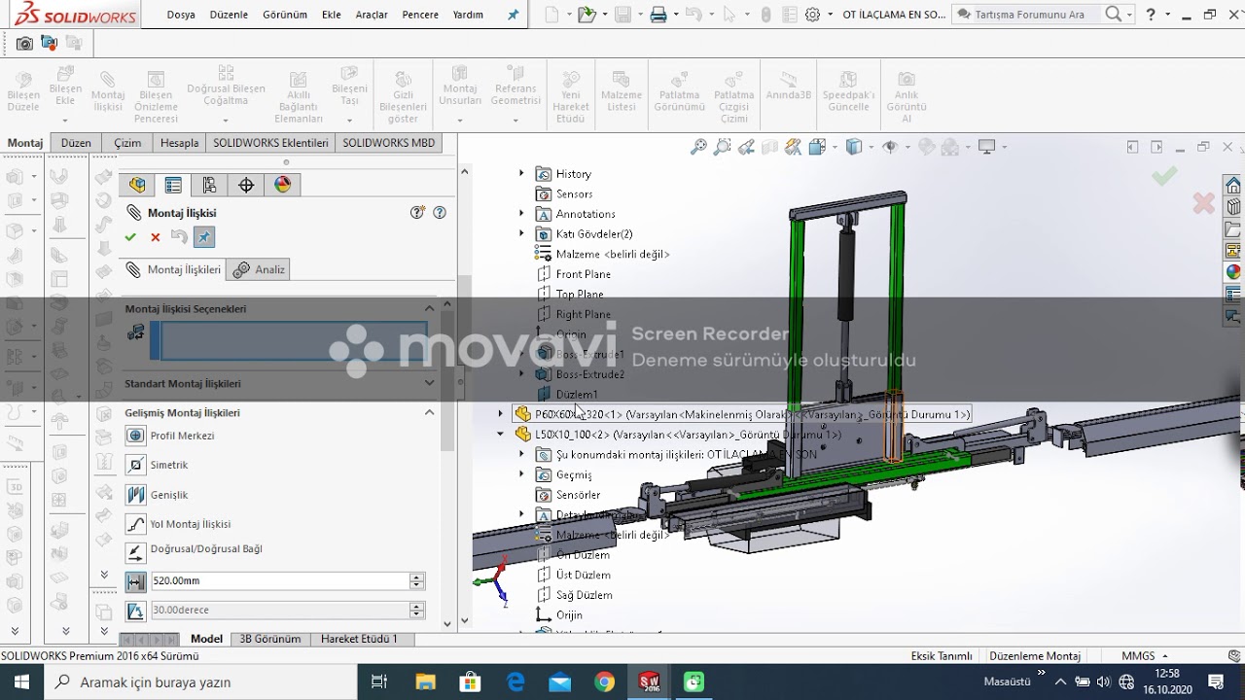Switch to 3B Görünüm bottom tab
Screen dimensions: 1245x700
(270, 639)
